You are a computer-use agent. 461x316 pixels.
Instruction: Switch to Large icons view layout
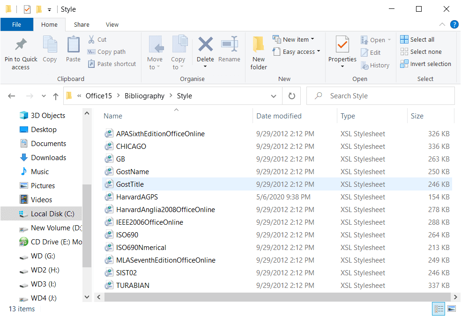pyautogui.click(x=452, y=309)
